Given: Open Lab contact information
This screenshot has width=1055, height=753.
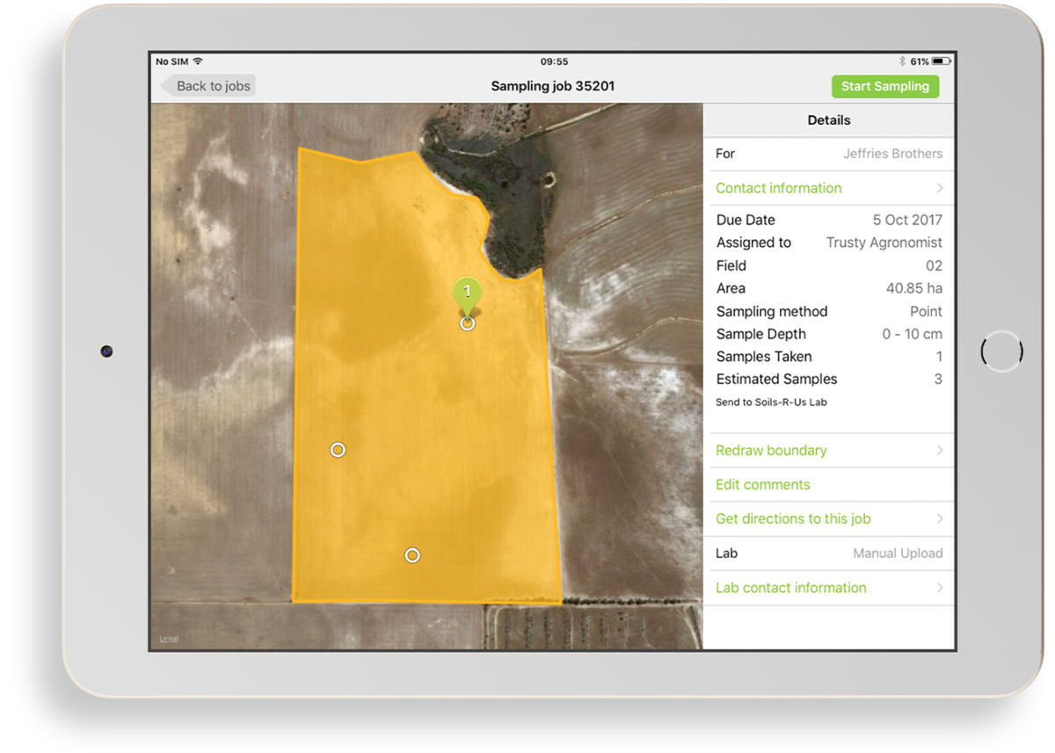Looking at the screenshot, I should tap(829, 588).
